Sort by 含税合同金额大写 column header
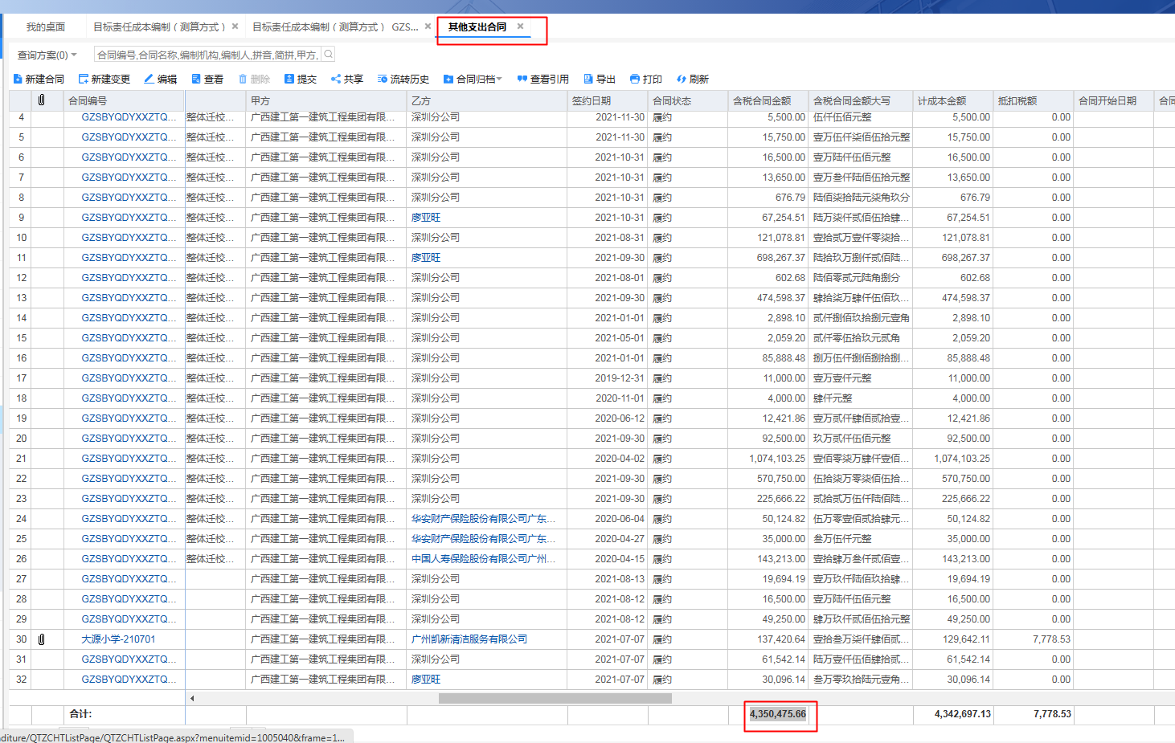This screenshot has height=743, width=1175. (x=861, y=100)
